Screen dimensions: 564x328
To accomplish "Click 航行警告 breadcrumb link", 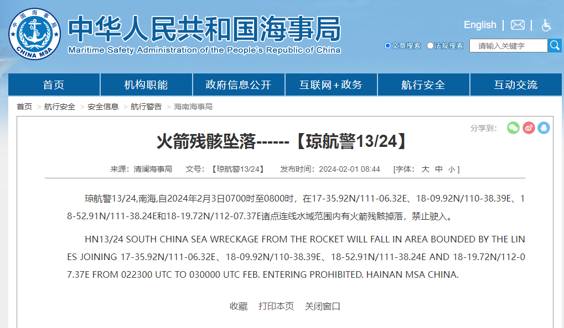I will click(x=146, y=107).
